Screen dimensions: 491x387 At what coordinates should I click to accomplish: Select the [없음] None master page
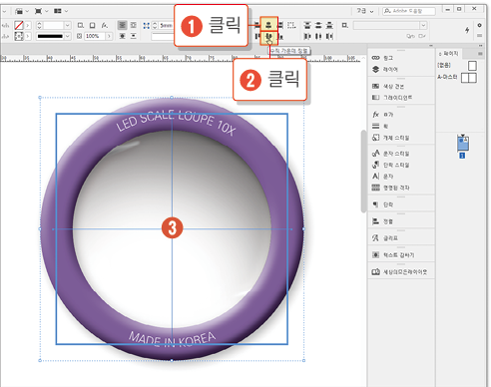(457, 66)
